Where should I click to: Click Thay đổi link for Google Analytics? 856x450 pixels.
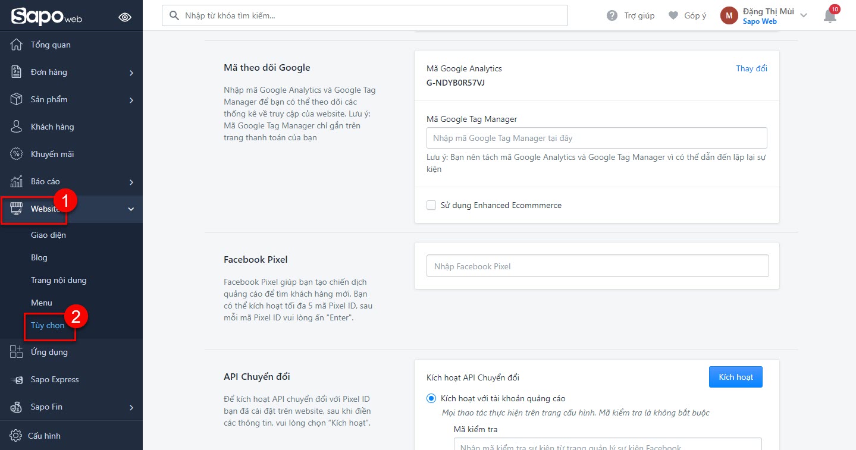click(752, 68)
